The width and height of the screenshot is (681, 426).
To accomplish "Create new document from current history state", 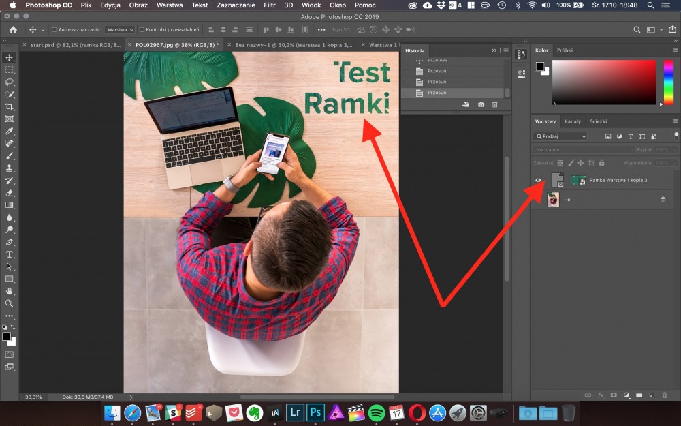I will (x=466, y=105).
